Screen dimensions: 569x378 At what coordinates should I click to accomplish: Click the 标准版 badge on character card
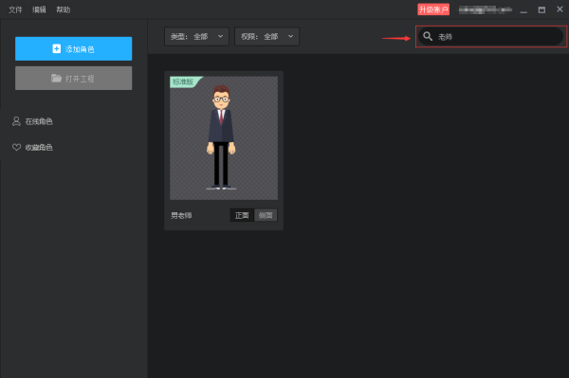184,81
